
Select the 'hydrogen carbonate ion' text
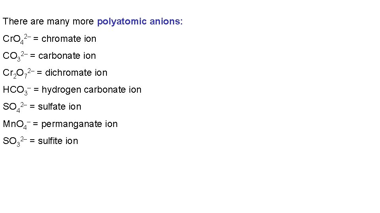(91, 90)
